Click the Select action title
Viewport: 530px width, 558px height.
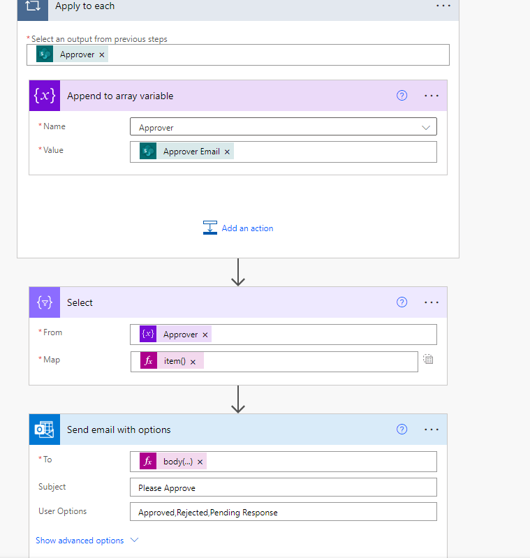point(80,302)
